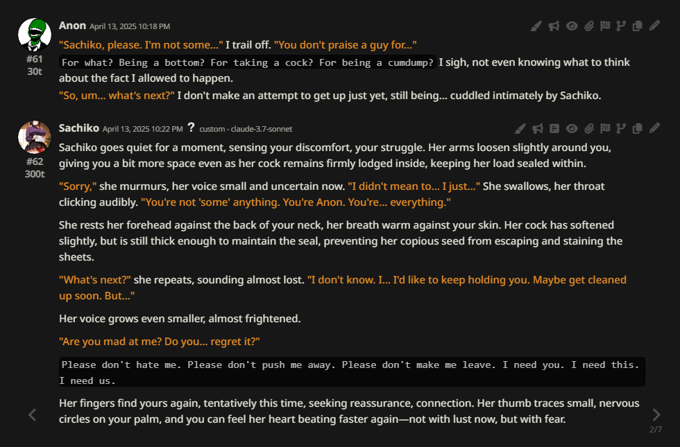The width and height of the screenshot is (680, 447).
Task: Click megaphone narrate icon on Anon's message
Action: click(x=554, y=26)
